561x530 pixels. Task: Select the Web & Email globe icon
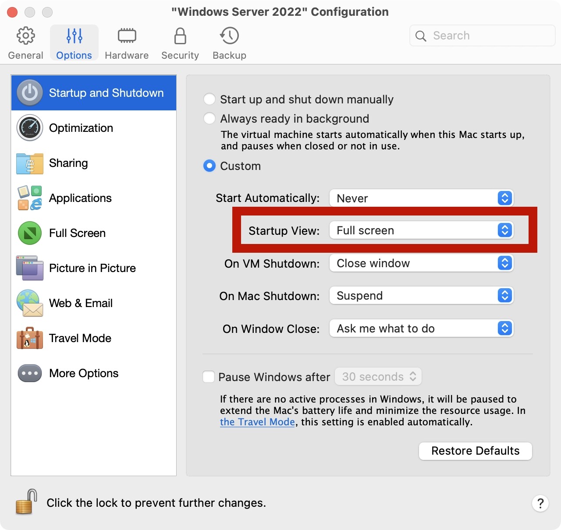coord(30,303)
